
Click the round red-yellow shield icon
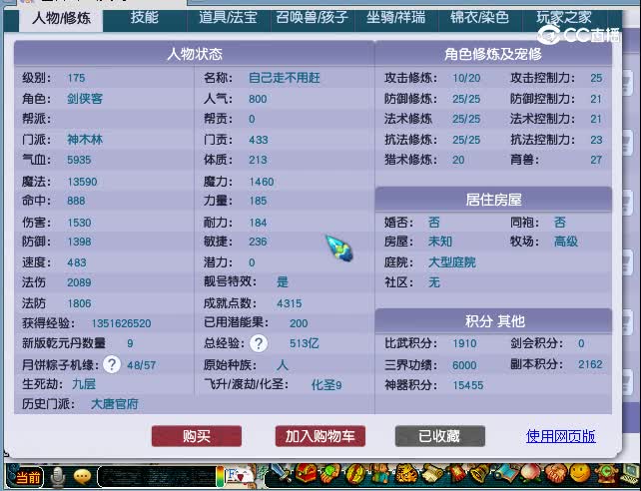356,474
